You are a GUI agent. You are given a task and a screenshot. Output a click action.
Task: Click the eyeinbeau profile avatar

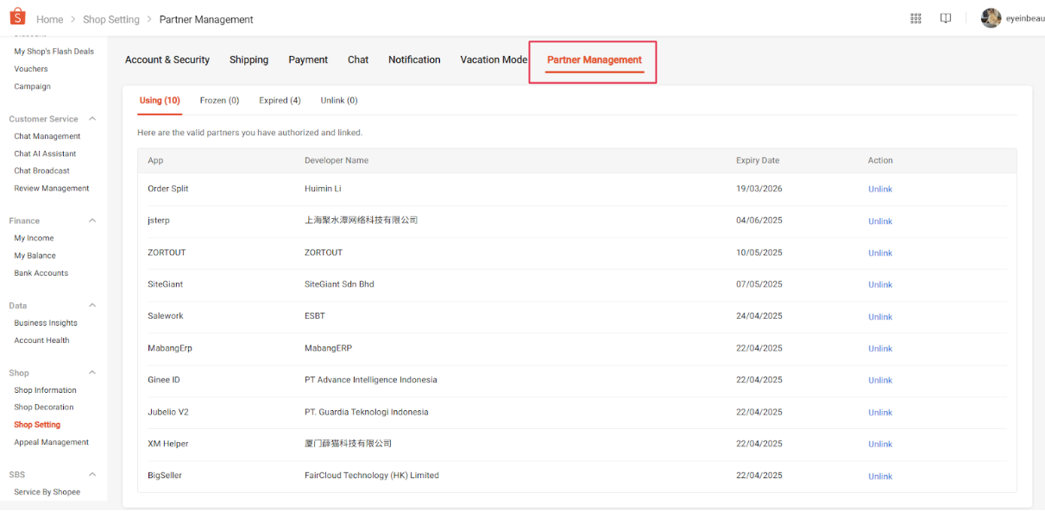pos(991,17)
